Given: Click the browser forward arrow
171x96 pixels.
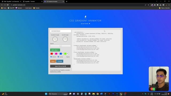Looking at the screenshot, I should 5,5.
